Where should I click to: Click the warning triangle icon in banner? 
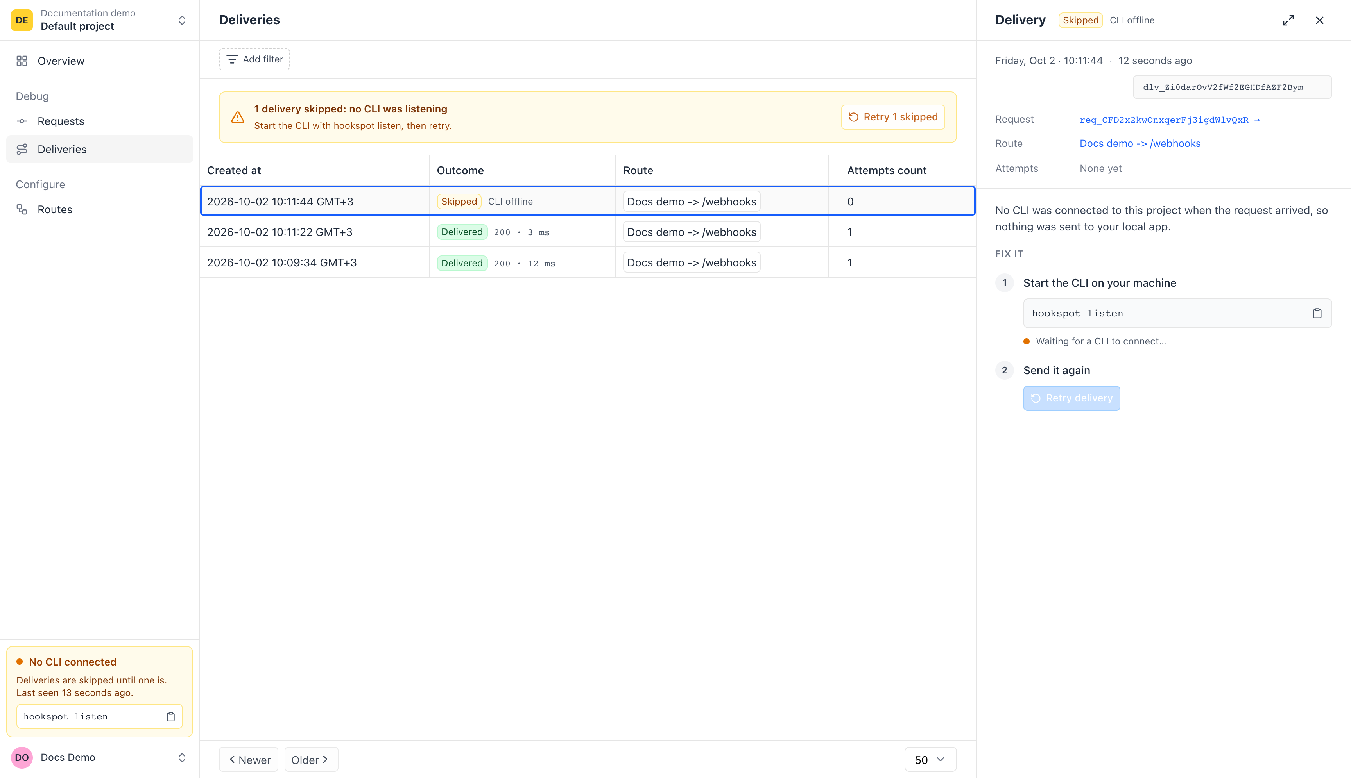click(x=237, y=117)
